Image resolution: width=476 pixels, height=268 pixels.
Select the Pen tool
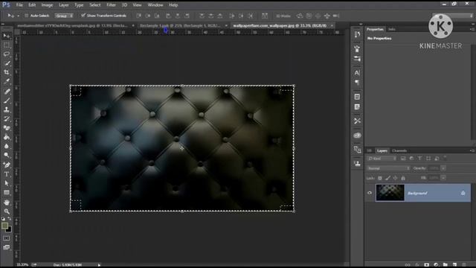tap(7, 165)
